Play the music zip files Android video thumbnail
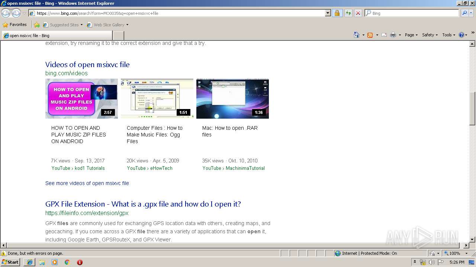 pos(81,99)
